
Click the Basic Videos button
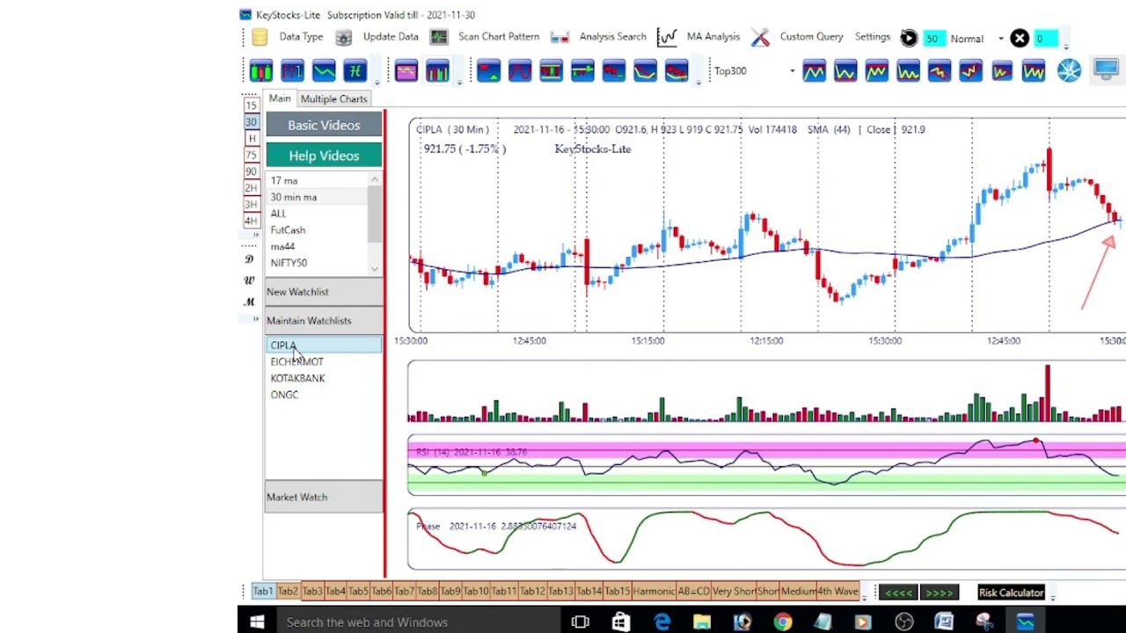[x=324, y=125]
